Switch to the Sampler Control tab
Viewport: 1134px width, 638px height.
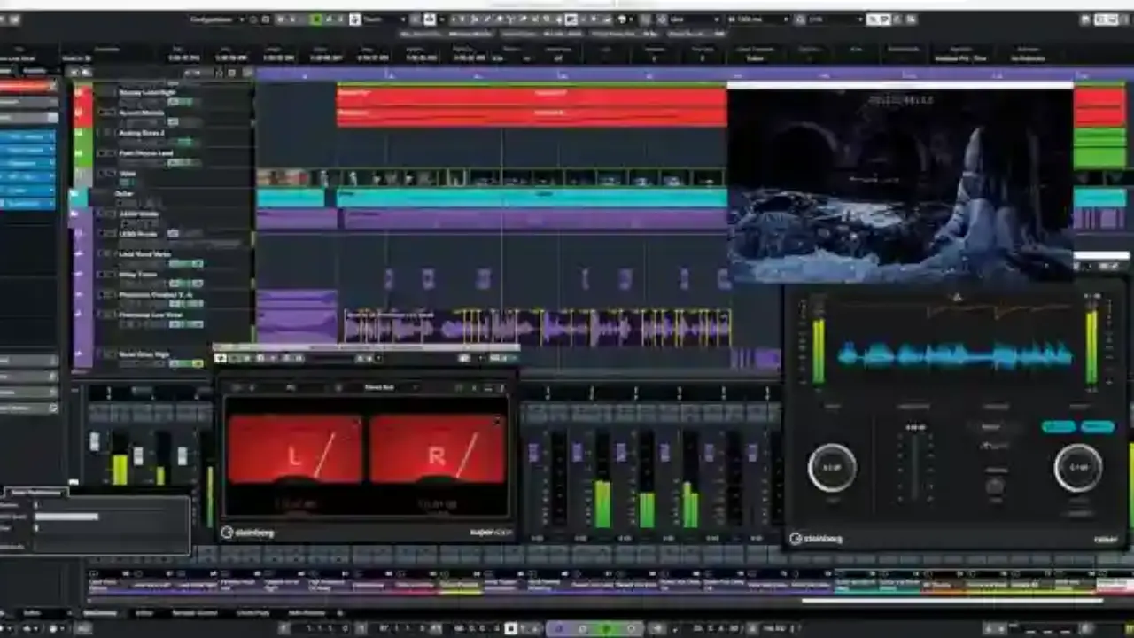tap(195, 613)
